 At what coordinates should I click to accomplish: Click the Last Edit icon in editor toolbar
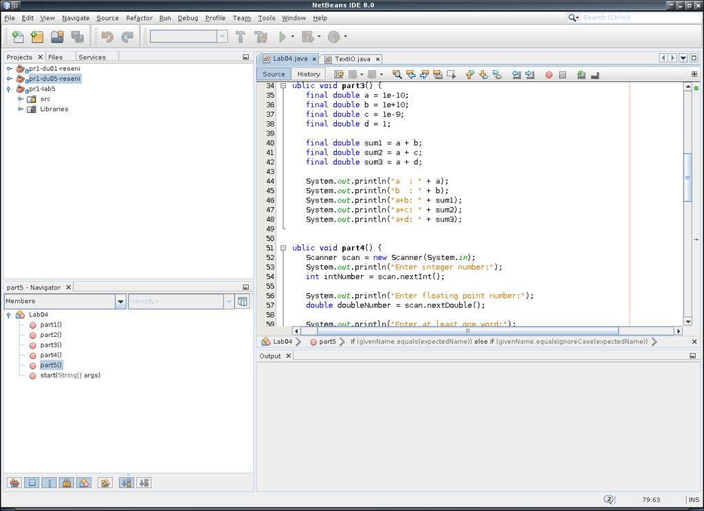pos(339,74)
